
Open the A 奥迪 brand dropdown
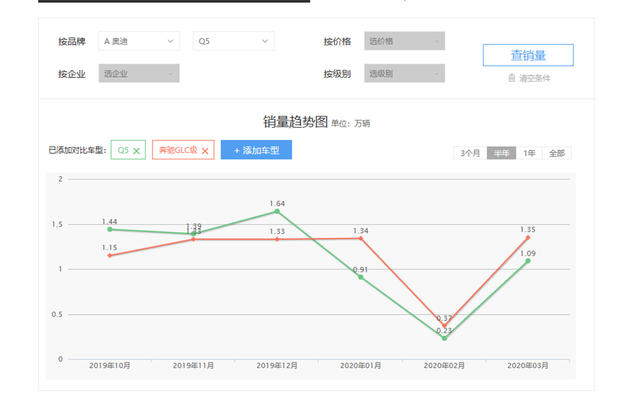tap(139, 41)
